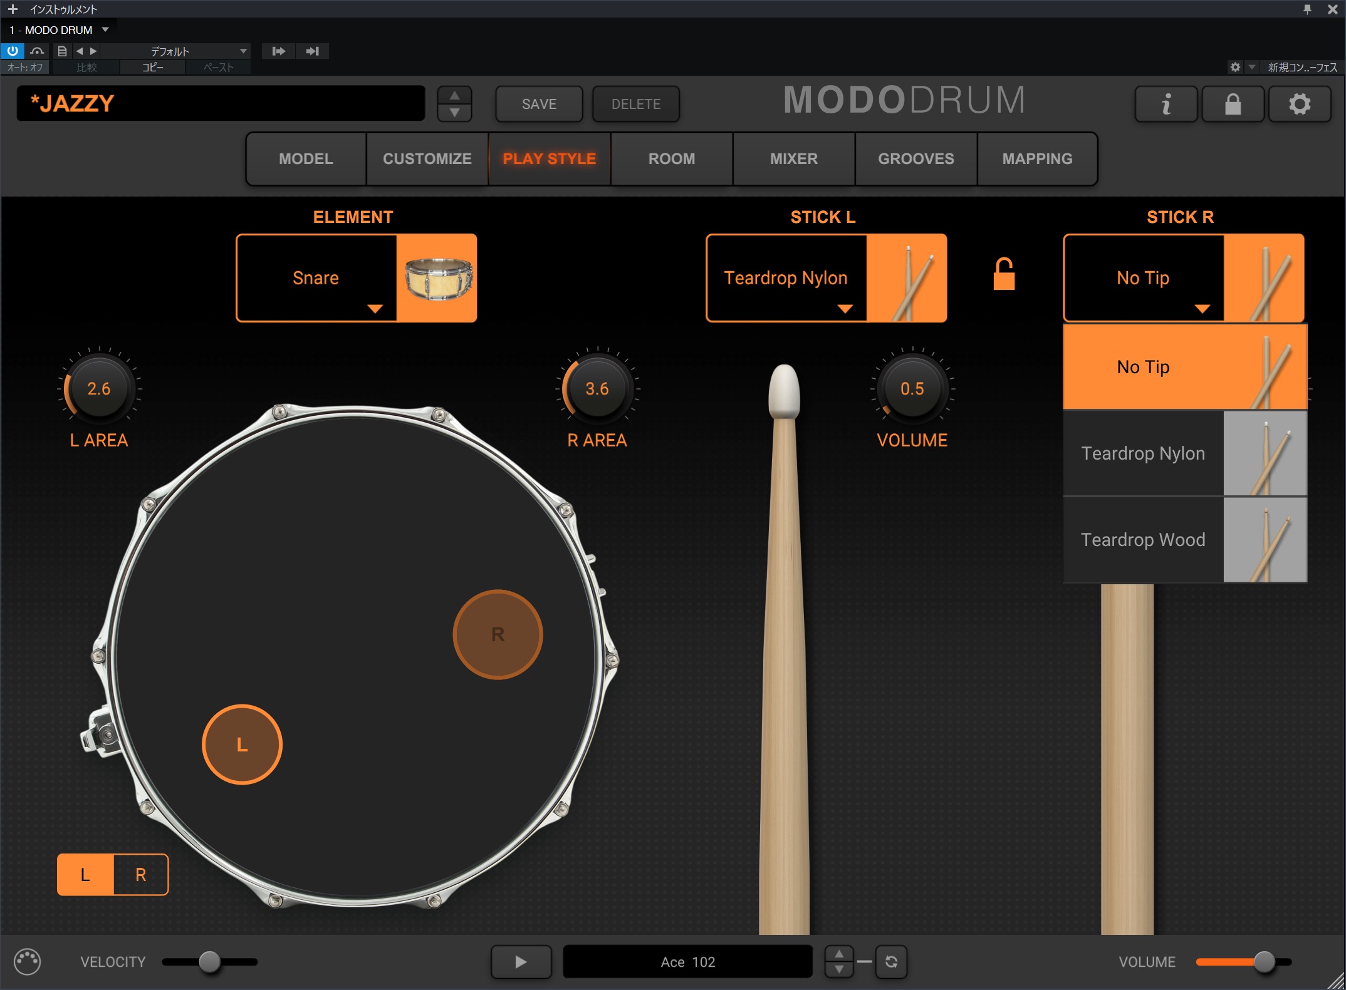The image size is (1346, 990).
Task: Play the groove preview
Action: [521, 962]
